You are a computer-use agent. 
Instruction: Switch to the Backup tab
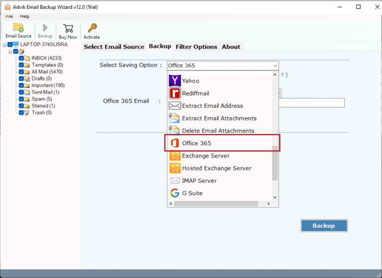[x=160, y=46]
